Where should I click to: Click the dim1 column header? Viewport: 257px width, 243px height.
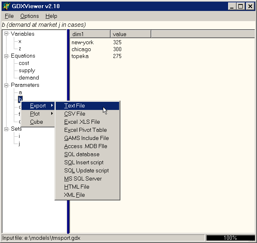pyautogui.click(x=89, y=34)
